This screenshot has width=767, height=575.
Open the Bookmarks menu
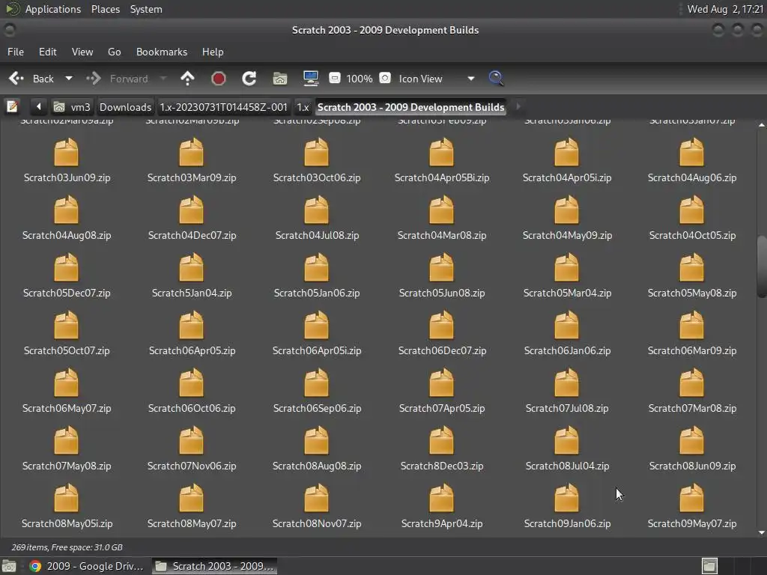tap(162, 52)
